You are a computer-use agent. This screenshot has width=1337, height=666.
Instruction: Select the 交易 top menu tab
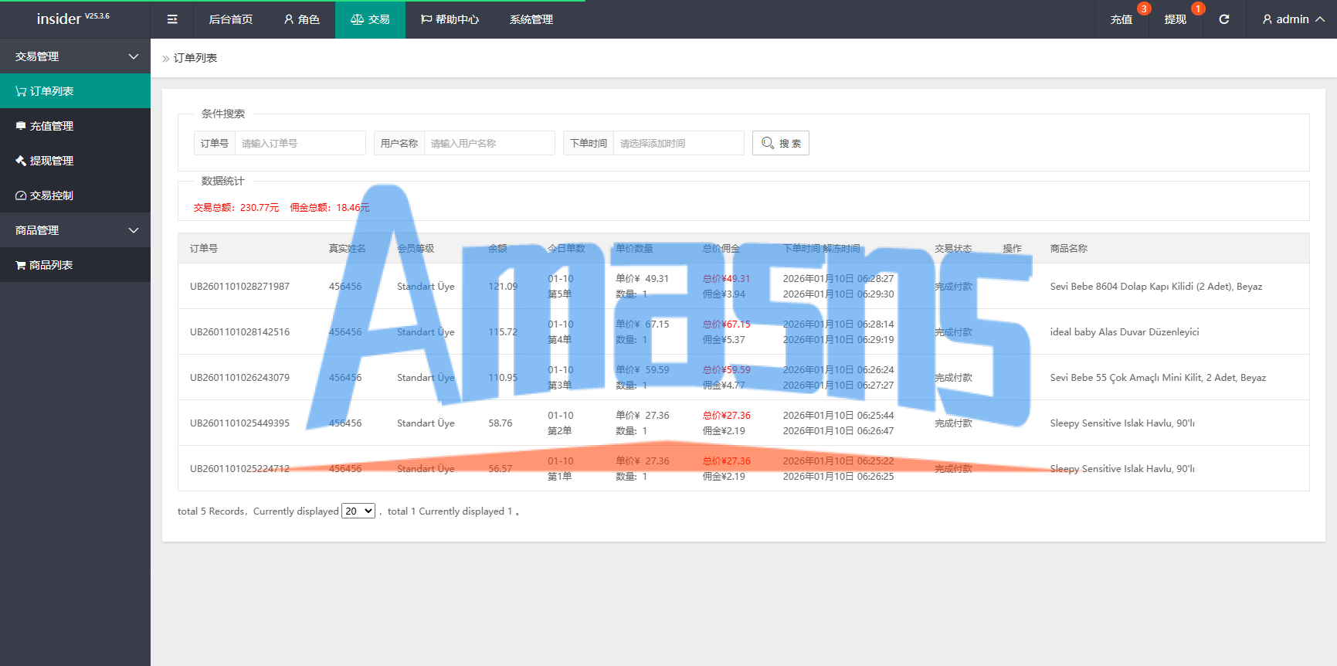(370, 19)
